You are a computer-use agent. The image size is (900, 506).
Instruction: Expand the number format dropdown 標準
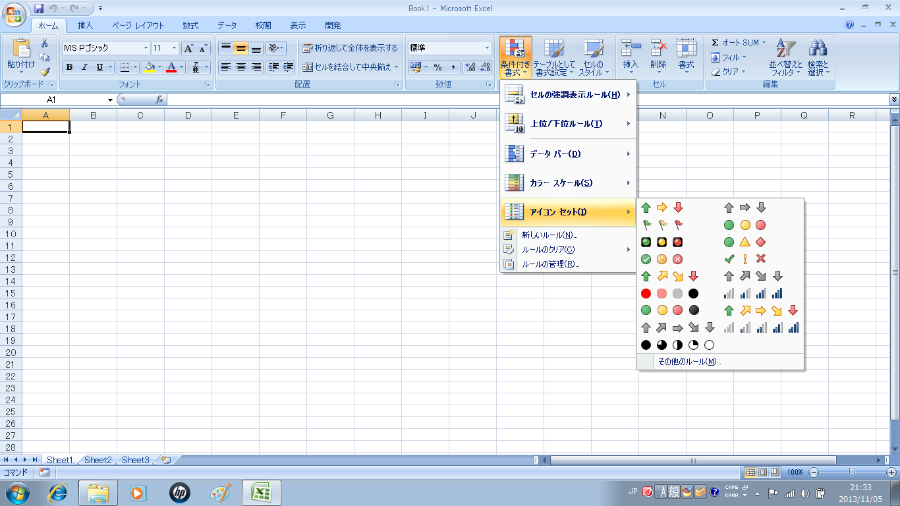pyautogui.click(x=488, y=48)
